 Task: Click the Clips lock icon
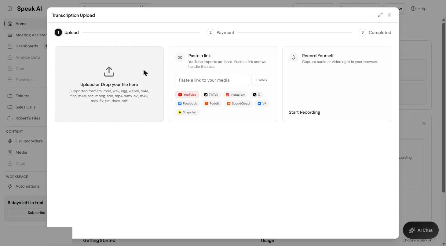pos(10,163)
